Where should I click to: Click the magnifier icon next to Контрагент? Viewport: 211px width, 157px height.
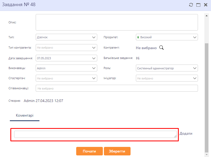click(161, 48)
